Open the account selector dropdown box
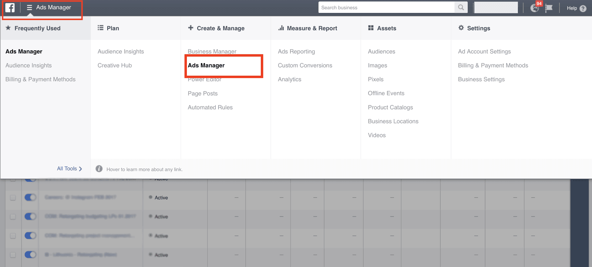 click(x=496, y=7)
